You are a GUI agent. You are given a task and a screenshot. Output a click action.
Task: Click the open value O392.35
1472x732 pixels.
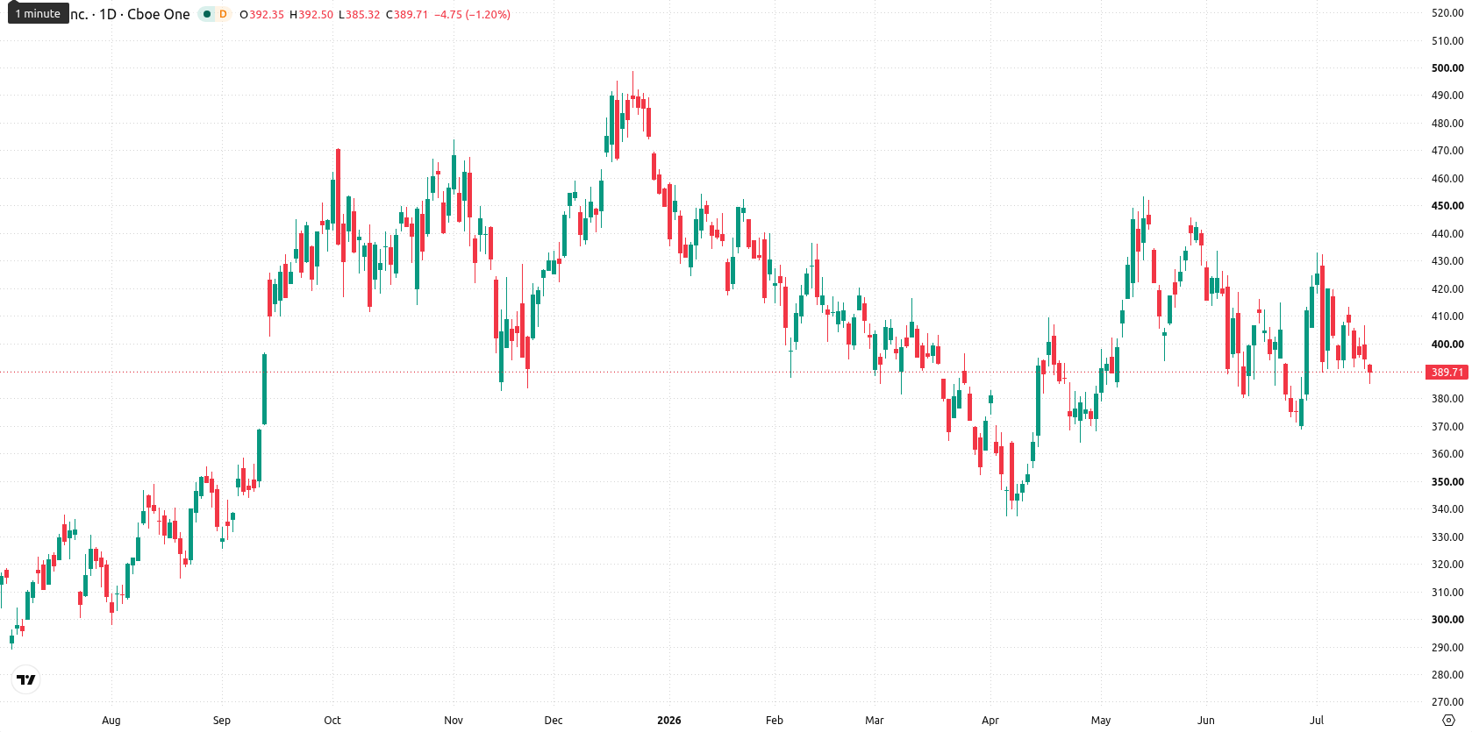[x=262, y=15]
